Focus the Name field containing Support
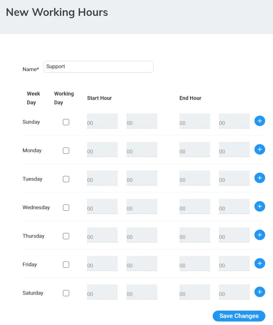This screenshot has width=273, height=325. [x=98, y=67]
